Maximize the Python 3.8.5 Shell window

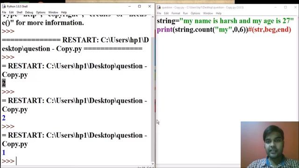140,7
